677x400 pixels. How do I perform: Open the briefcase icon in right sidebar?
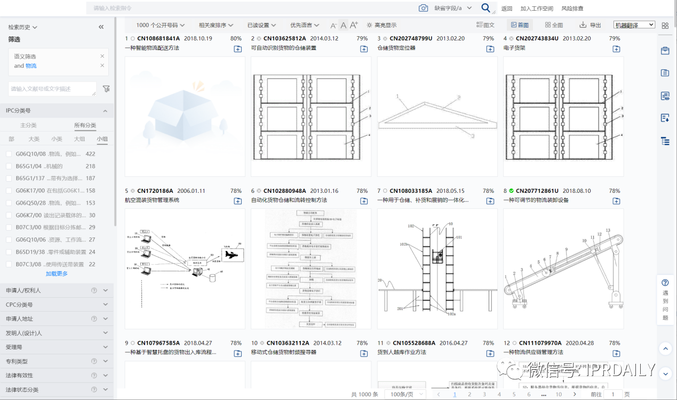click(x=665, y=51)
